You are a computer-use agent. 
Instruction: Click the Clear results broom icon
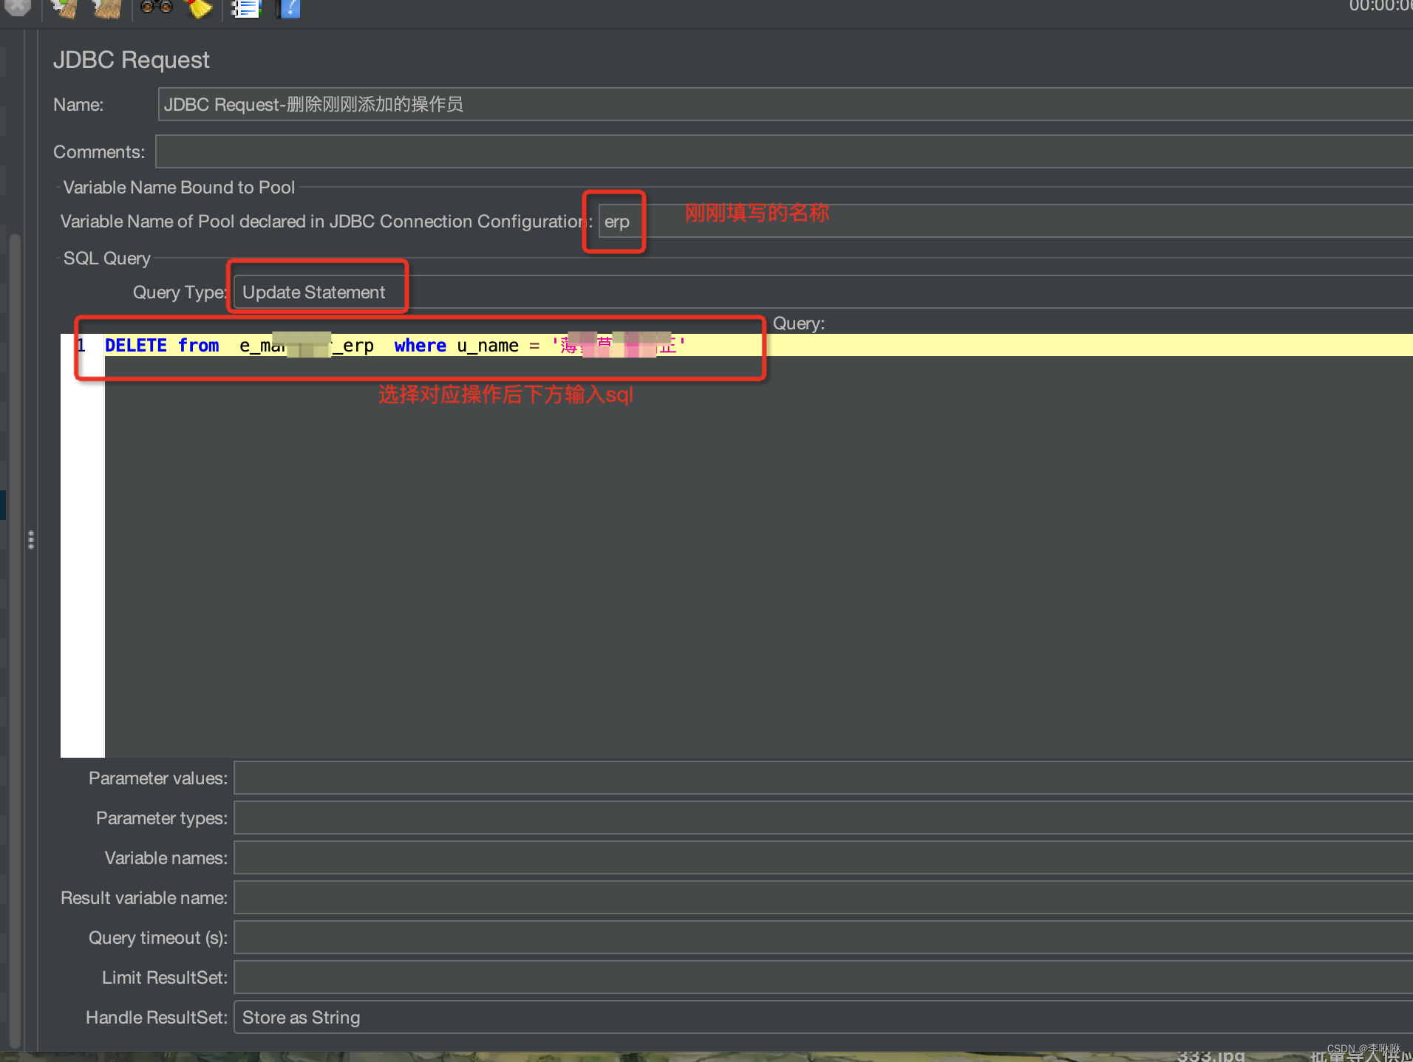(x=64, y=8)
